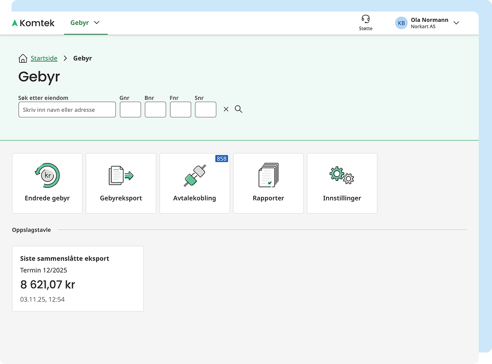Click into the Snr input field
This screenshot has width=492, height=364.
coord(206,109)
